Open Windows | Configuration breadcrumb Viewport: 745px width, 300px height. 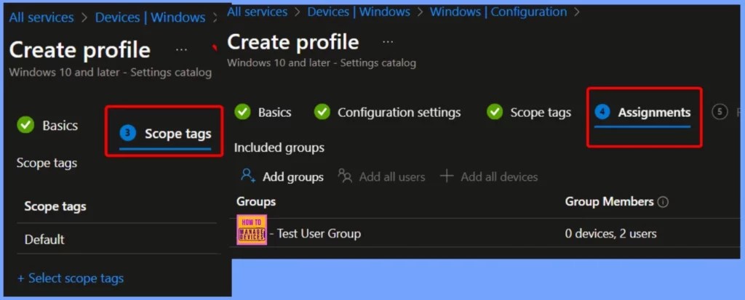tap(498, 12)
